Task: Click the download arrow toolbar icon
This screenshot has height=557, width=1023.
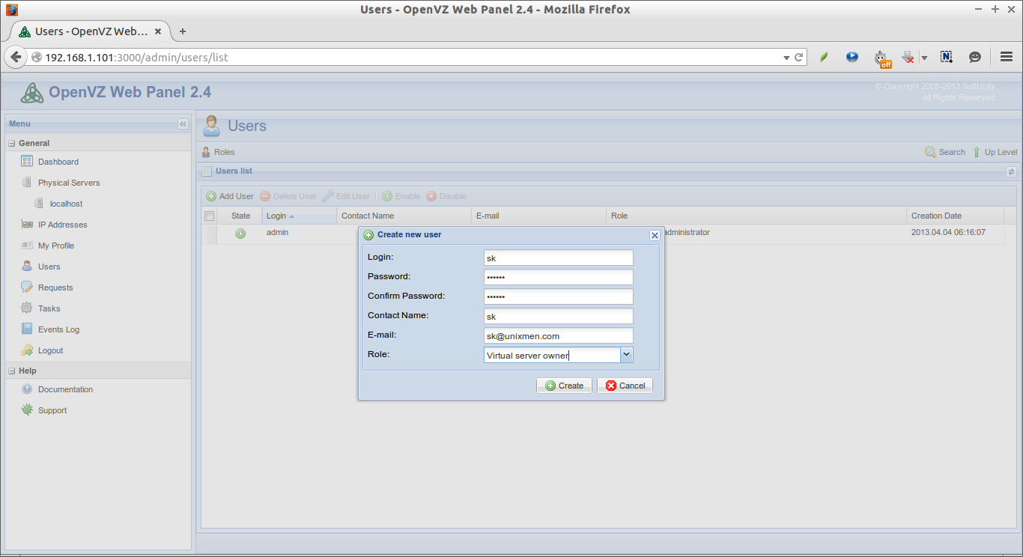Action: [x=907, y=57]
